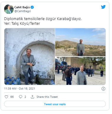112x114 pixels.
Task: Click the Share this Tweet link
Action: pyautogui.click(x=47, y=97)
